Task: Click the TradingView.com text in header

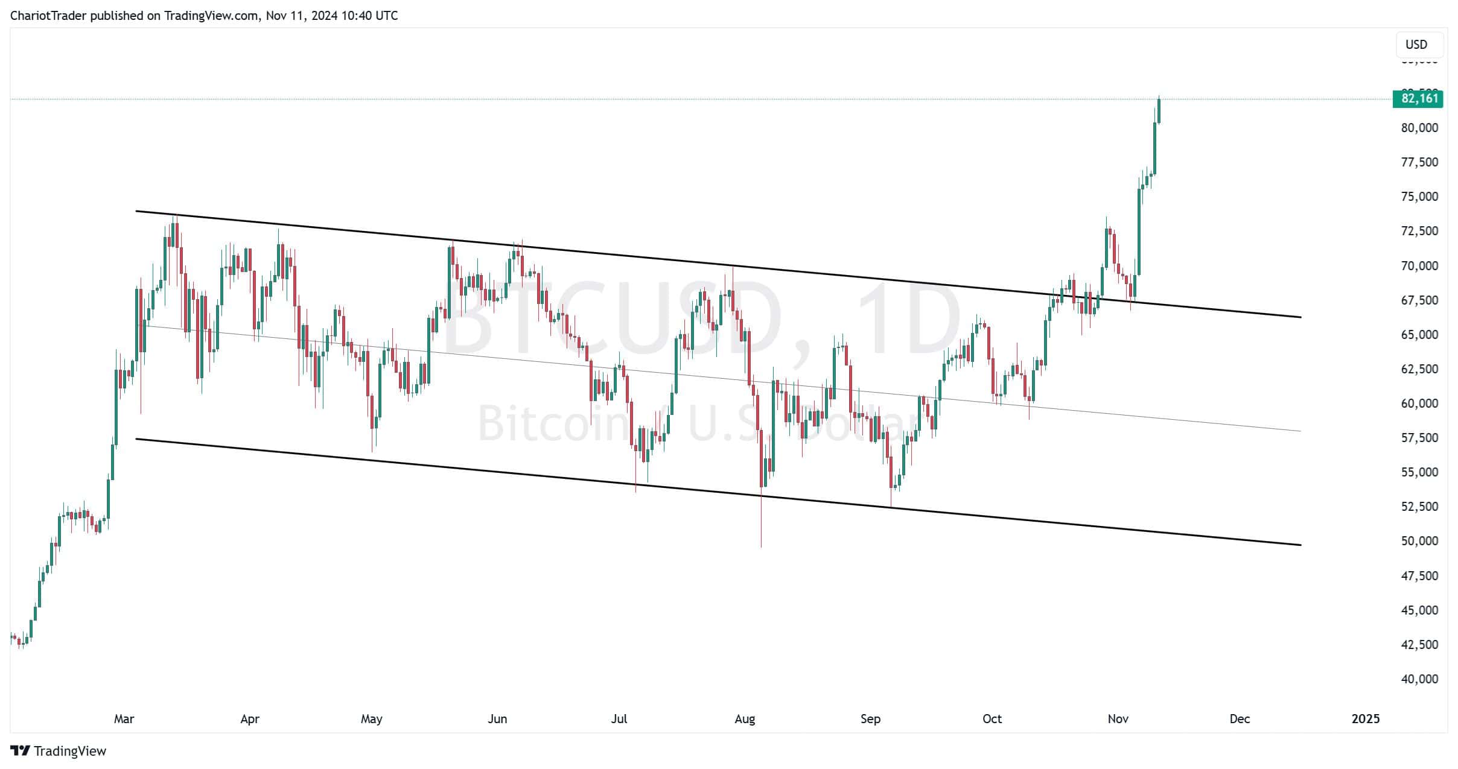Action: pos(211,16)
